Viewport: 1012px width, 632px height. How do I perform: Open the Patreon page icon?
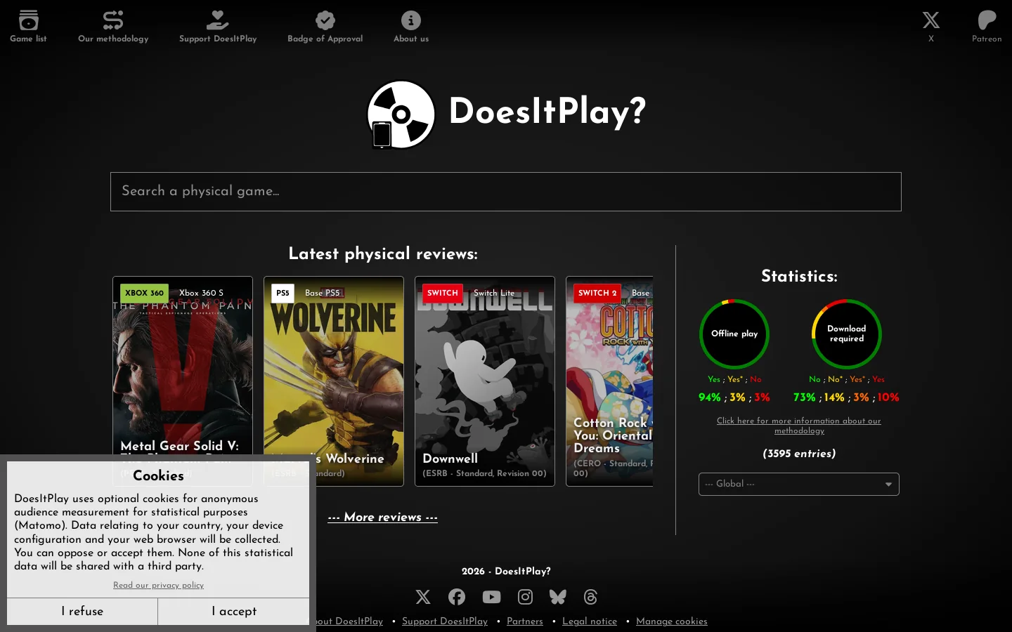(x=987, y=20)
